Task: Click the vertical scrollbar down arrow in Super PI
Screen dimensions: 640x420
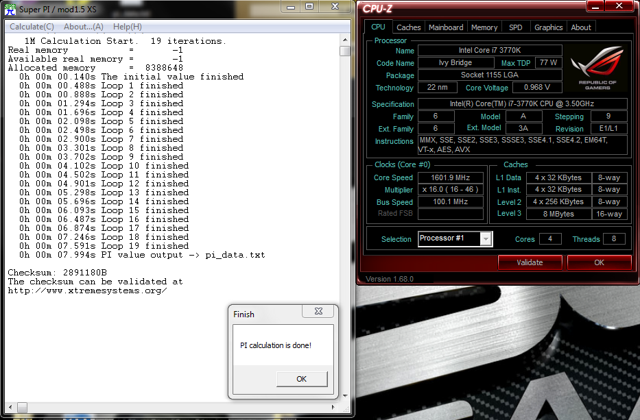Action: point(345,395)
